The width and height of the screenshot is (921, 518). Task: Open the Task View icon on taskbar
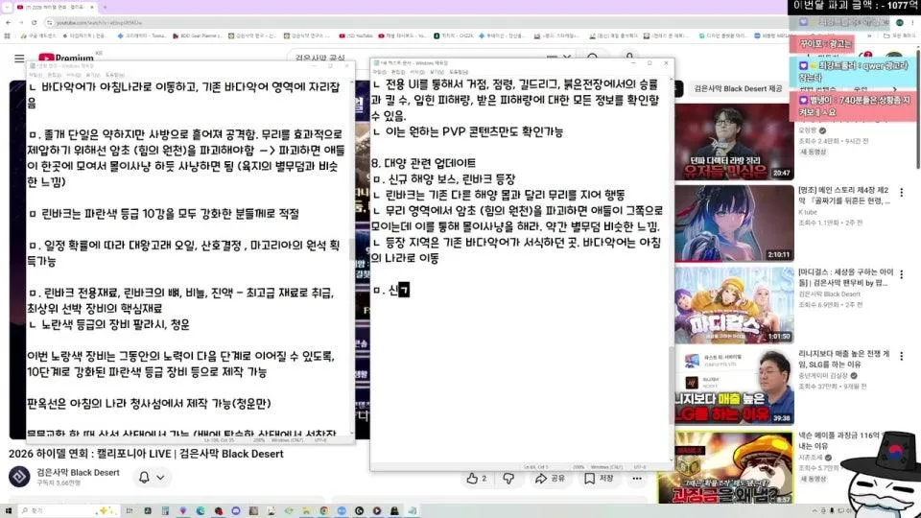[130, 511]
